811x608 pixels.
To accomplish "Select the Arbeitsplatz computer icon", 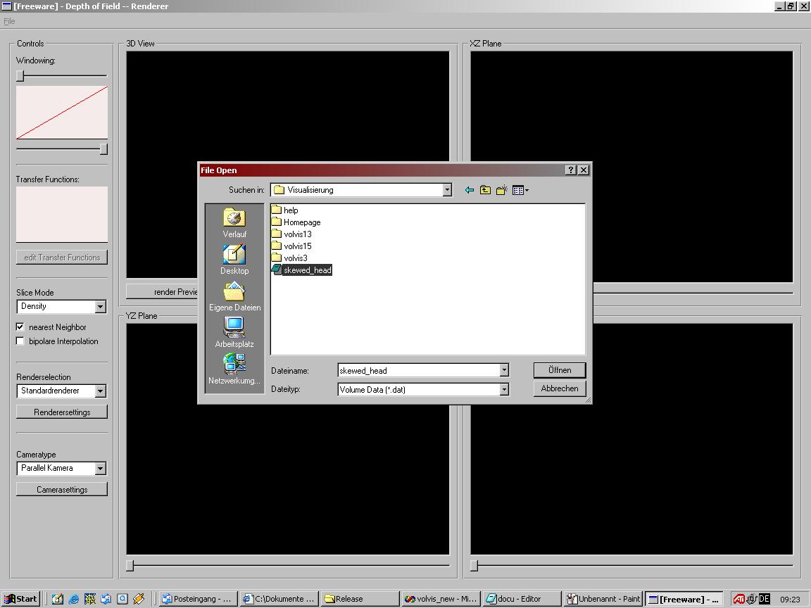I will [x=234, y=329].
